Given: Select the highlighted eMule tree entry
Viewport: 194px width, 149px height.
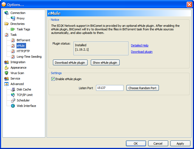Looking at the screenshot, I should point(21,46).
